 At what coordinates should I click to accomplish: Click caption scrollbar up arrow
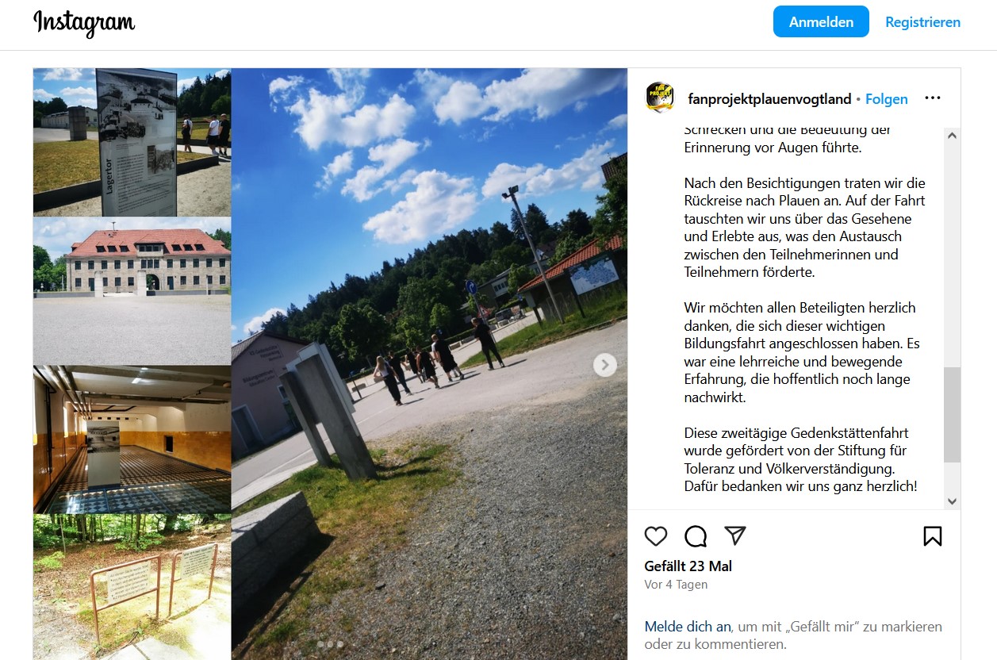coord(952,136)
